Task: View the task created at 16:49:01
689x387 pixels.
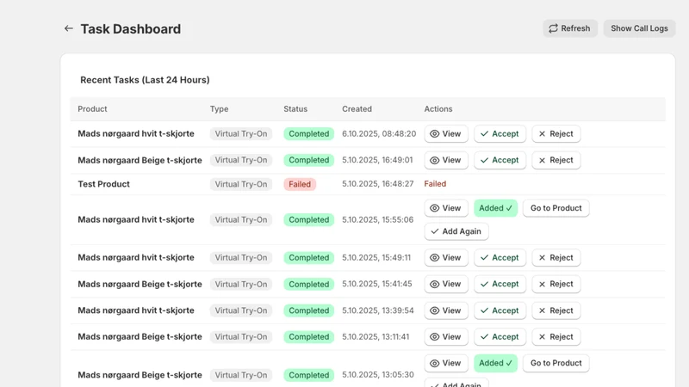Action: click(x=445, y=160)
